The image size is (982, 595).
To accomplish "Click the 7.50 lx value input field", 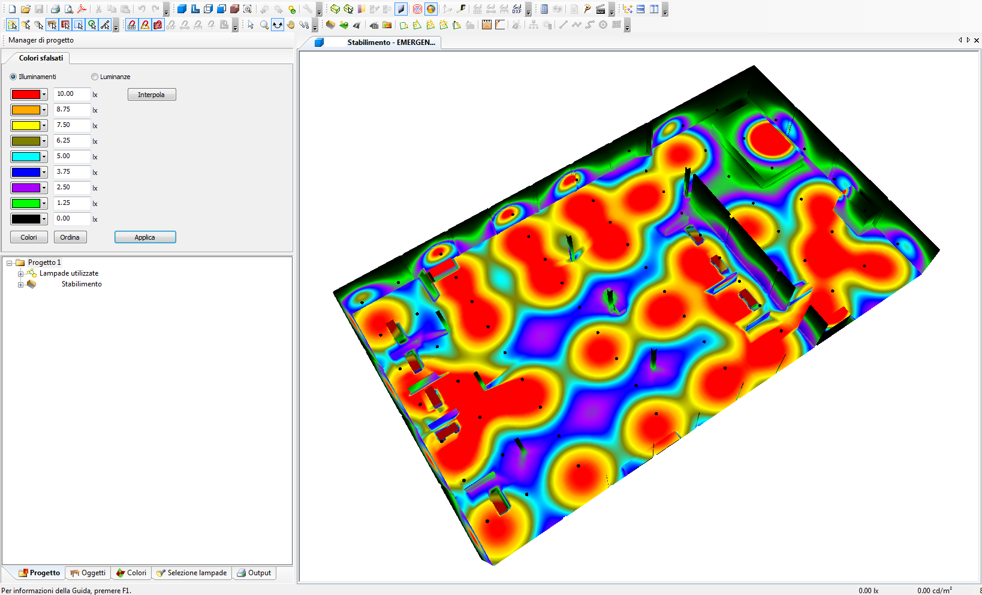I will click(72, 125).
